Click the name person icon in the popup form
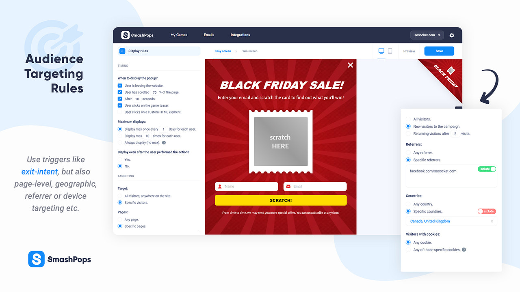Screen dimensions: 520x292 (220, 186)
